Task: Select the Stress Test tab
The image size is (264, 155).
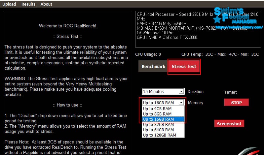Action: pyautogui.click(x=184, y=66)
